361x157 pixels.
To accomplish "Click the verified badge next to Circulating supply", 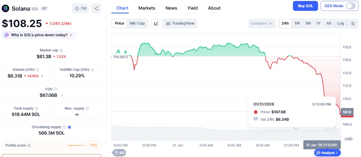I will point(69,127).
